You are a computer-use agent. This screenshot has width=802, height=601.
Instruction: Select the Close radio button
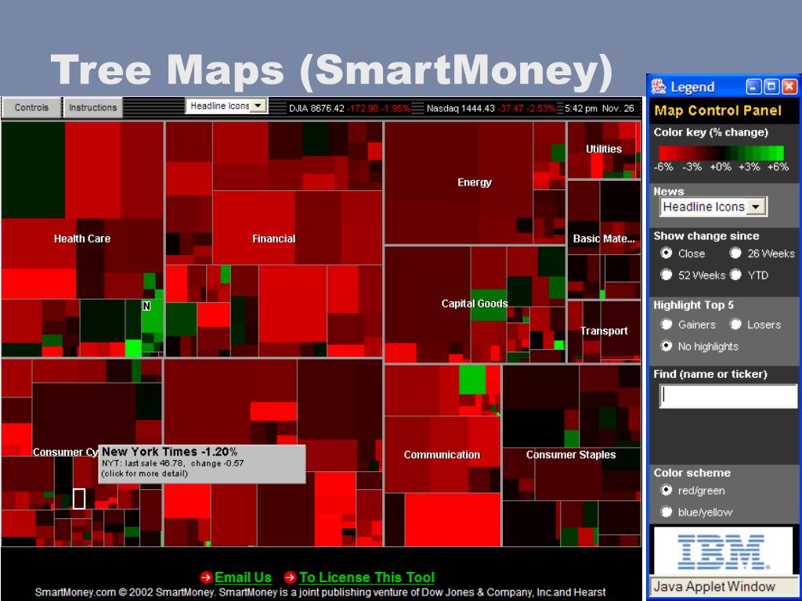click(x=666, y=253)
